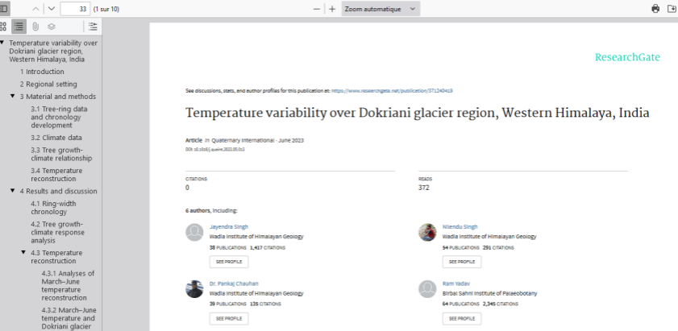The width and height of the screenshot is (678, 331).
Task: Open the 'Zoom automatique' dropdown
Action: pyautogui.click(x=380, y=8)
